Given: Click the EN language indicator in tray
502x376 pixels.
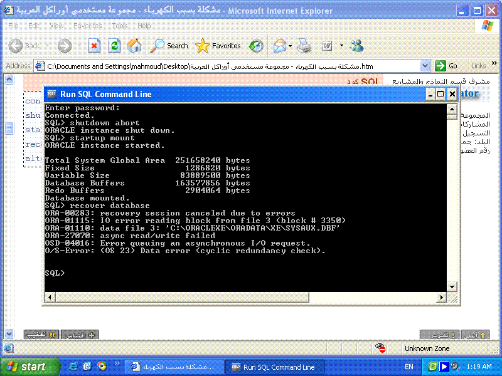Looking at the screenshot, I should (x=409, y=367).
